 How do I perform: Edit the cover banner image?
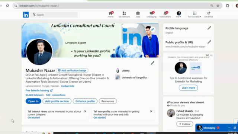152,29
